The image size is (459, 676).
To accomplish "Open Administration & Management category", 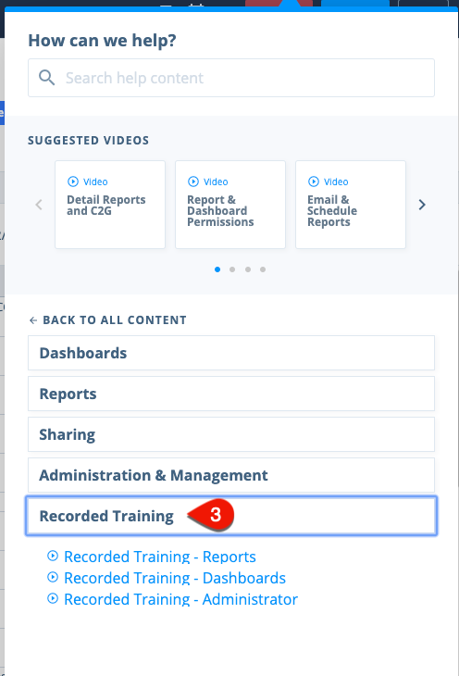I will pos(231,475).
